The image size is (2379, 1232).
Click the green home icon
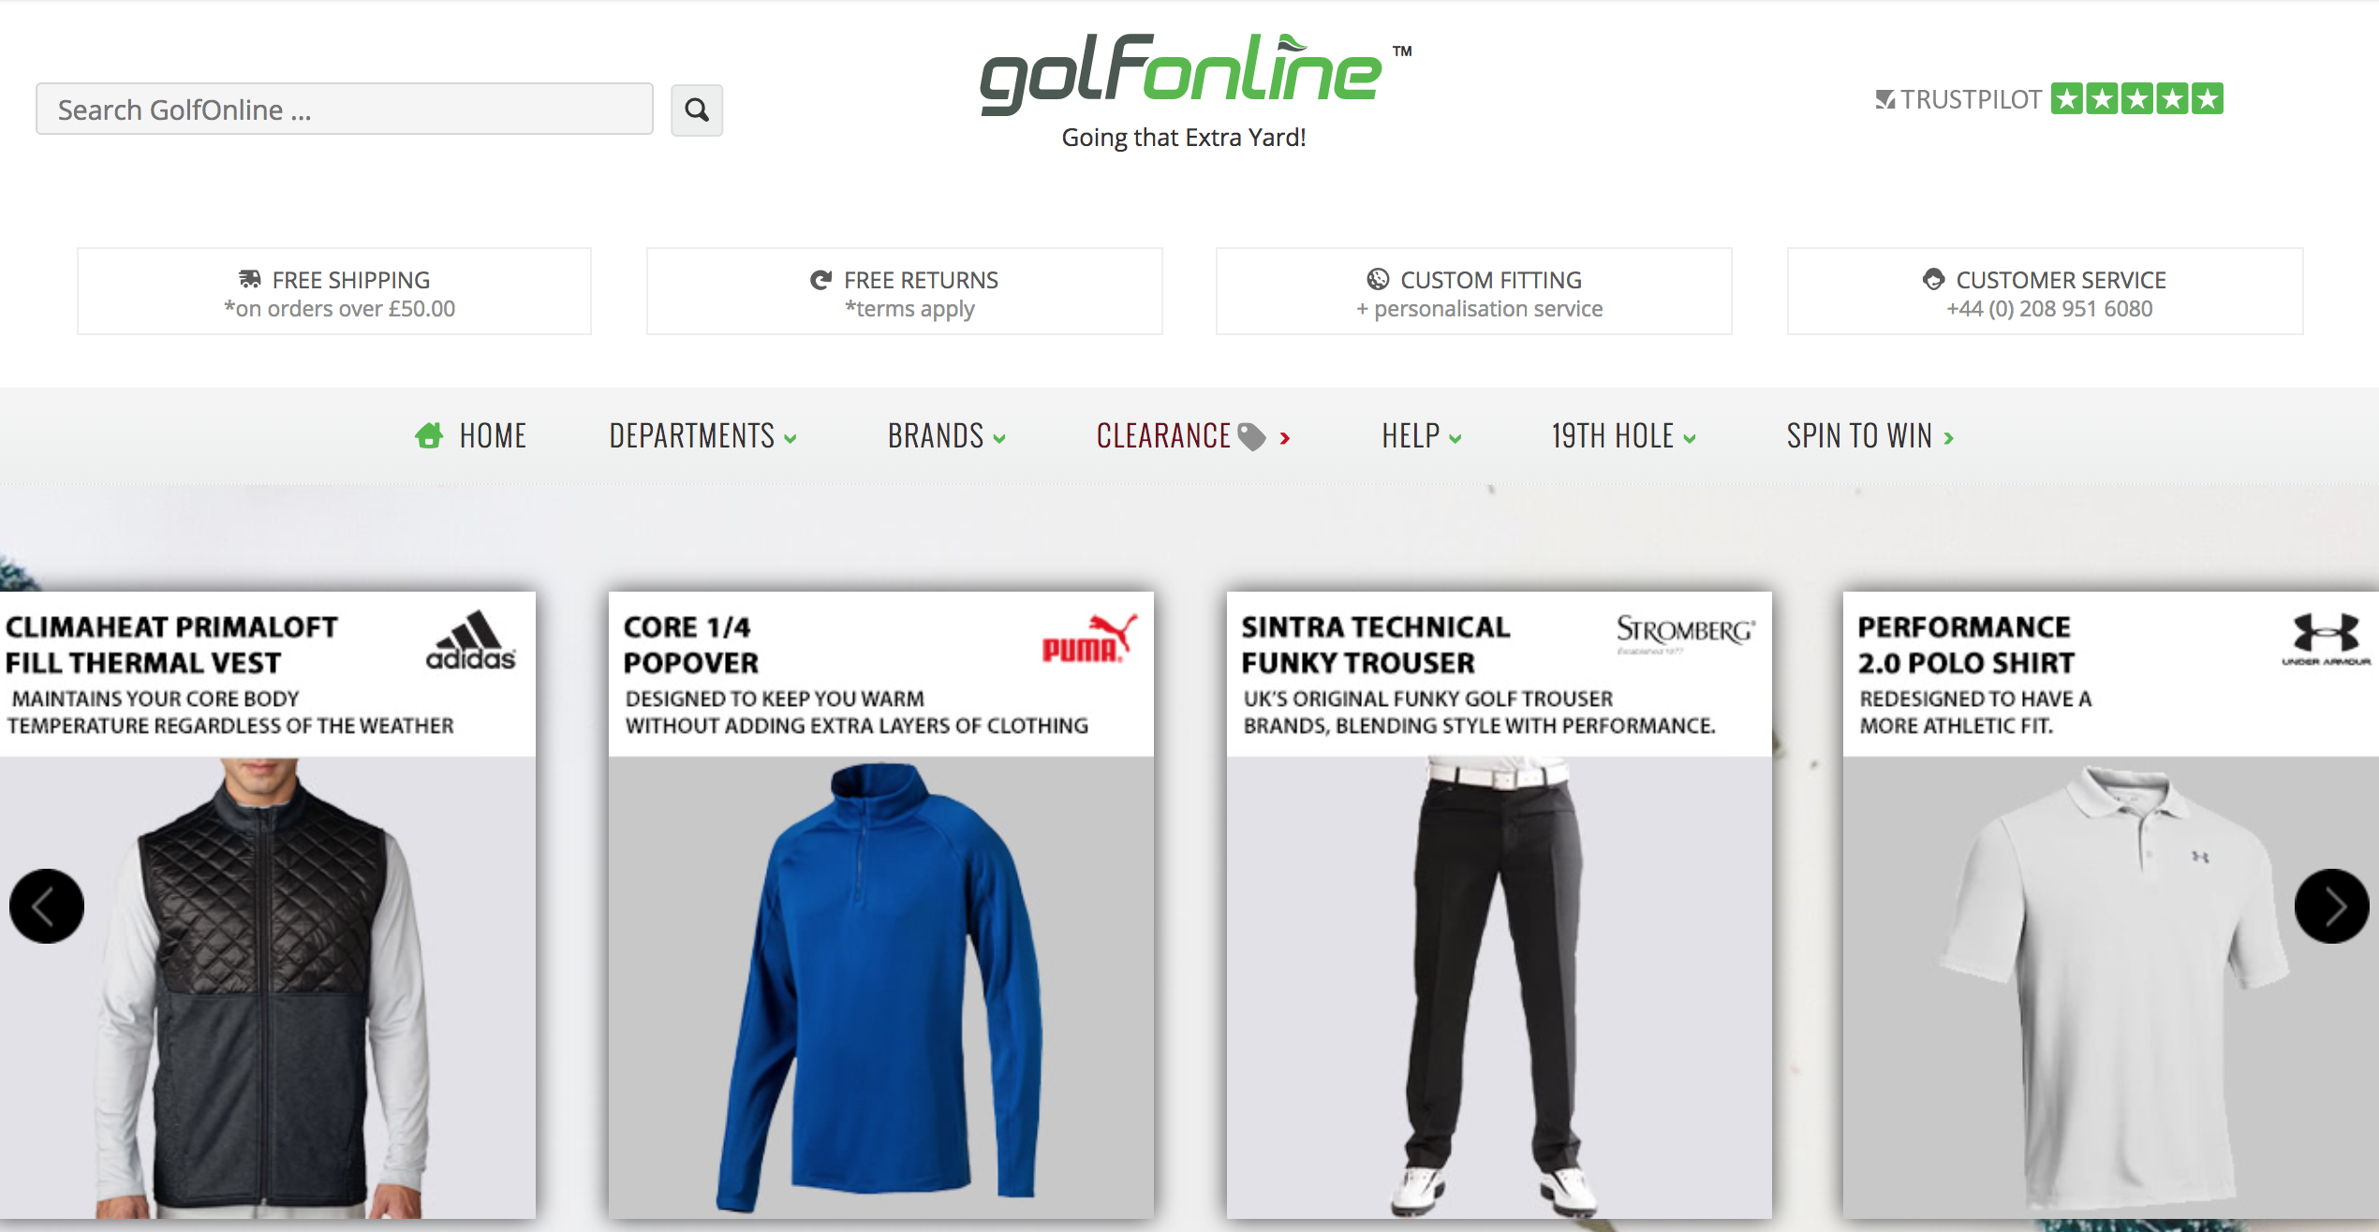(429, 435)
